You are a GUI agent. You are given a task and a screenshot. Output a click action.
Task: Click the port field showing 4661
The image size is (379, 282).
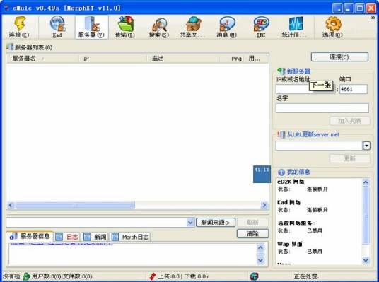[x=354, y=89]
